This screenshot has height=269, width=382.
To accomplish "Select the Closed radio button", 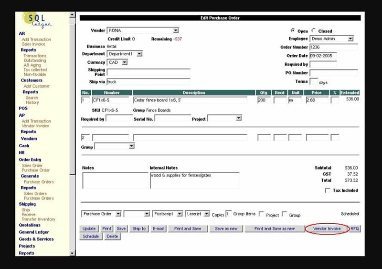I will [x=314, y=30].
